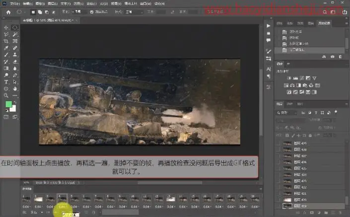Screen dimensions: 350x217
Task: Toggle visibility of layer 图层 429
Action: pyautogui.click(x=279, y=144)
